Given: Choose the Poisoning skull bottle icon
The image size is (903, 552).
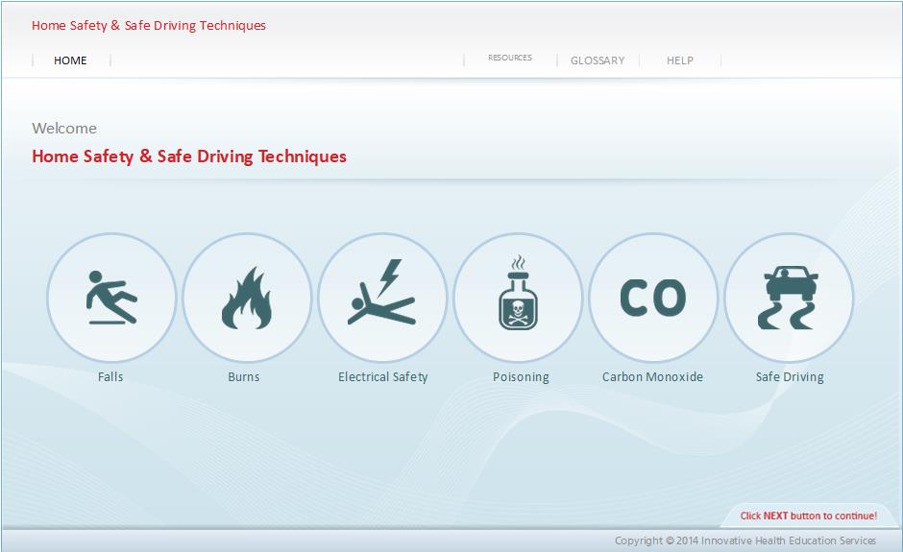Looking at the screenshot, I should click(518, 298).
